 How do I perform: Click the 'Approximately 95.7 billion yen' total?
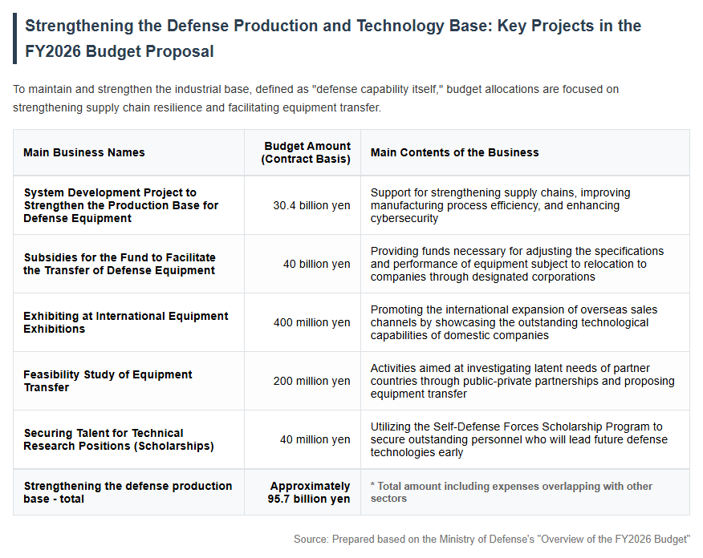309,492
